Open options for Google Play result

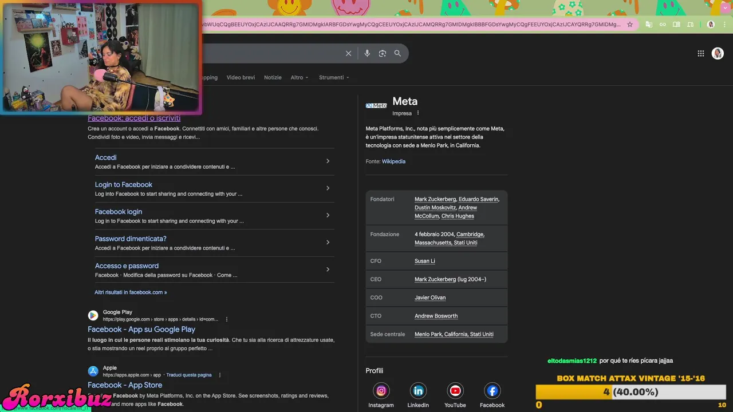tap(227, 319)
